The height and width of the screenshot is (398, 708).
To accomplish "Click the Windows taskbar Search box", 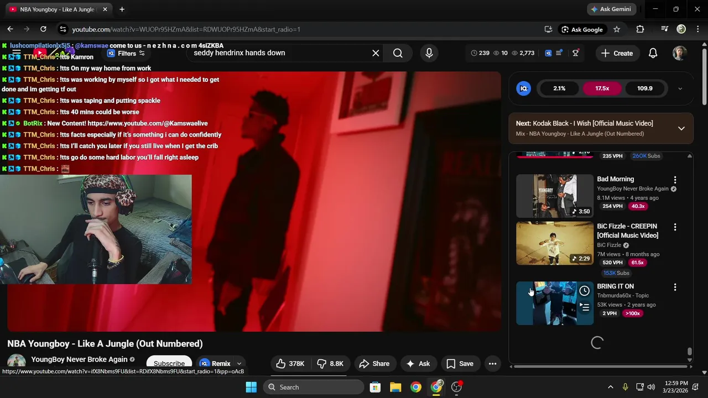I will 313,387.
